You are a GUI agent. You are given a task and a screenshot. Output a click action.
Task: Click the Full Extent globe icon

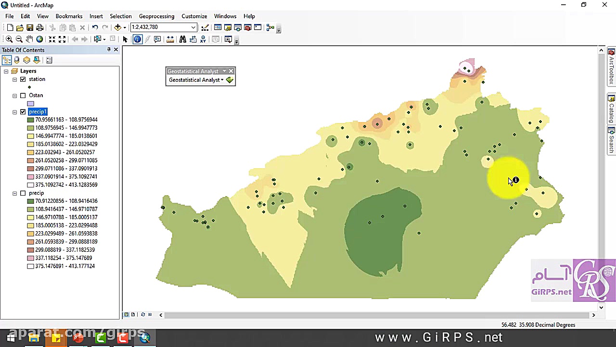(x=39, y=39)
